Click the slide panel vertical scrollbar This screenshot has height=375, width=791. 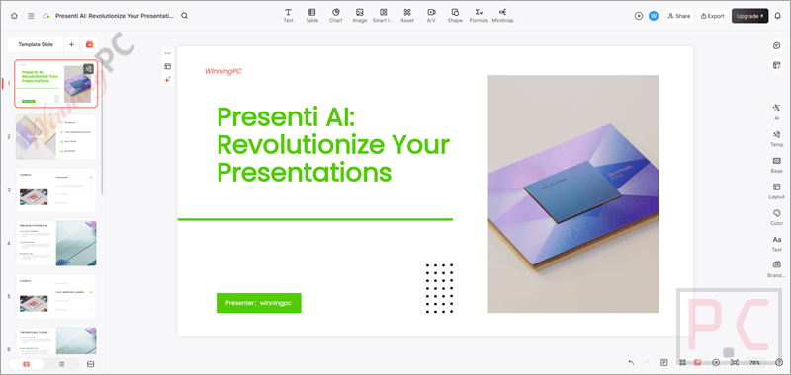point(103,126)
